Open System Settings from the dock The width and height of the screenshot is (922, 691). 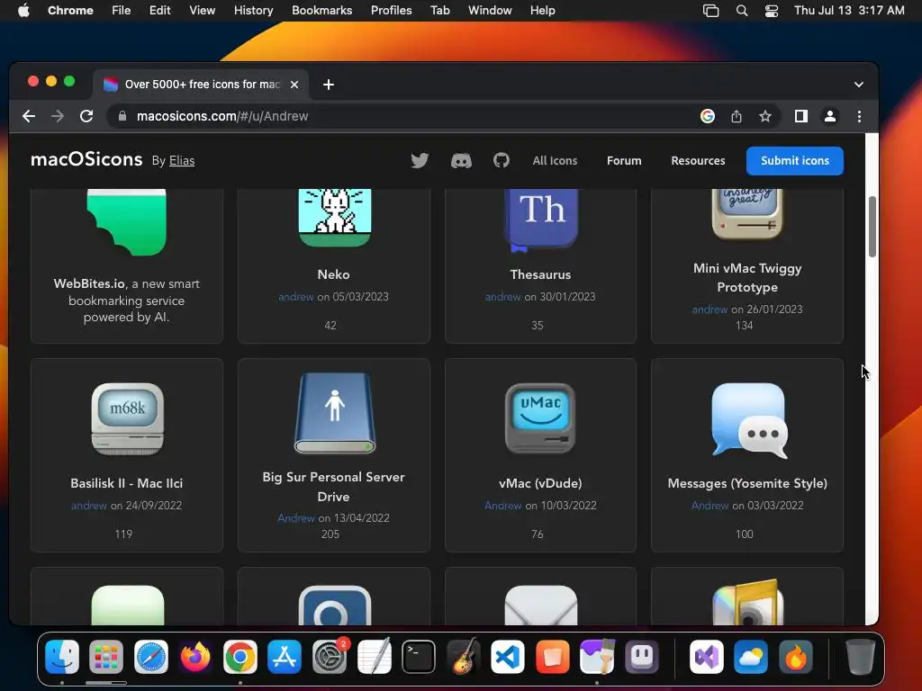click(330, 656)
